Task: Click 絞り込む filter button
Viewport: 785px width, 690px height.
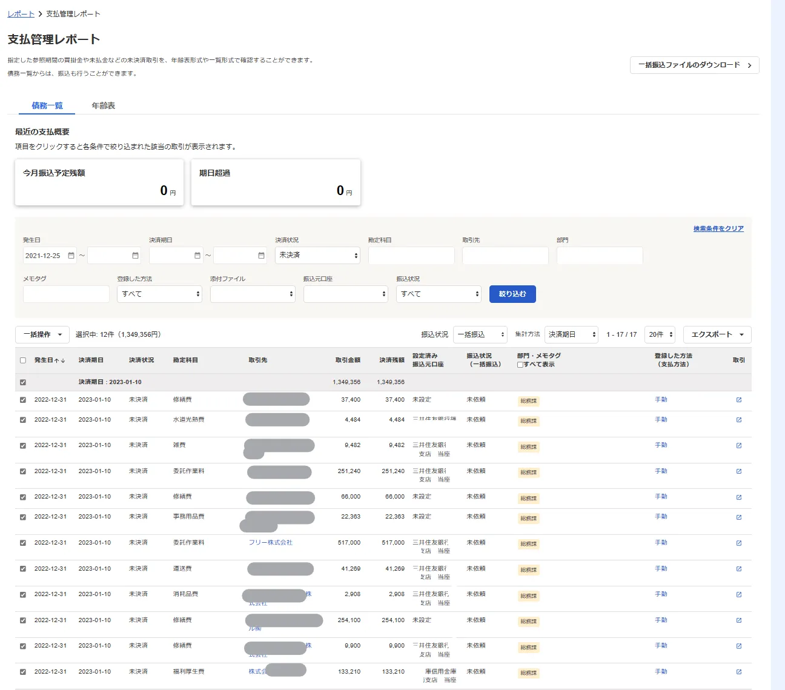Action: [x=512, y=294]
